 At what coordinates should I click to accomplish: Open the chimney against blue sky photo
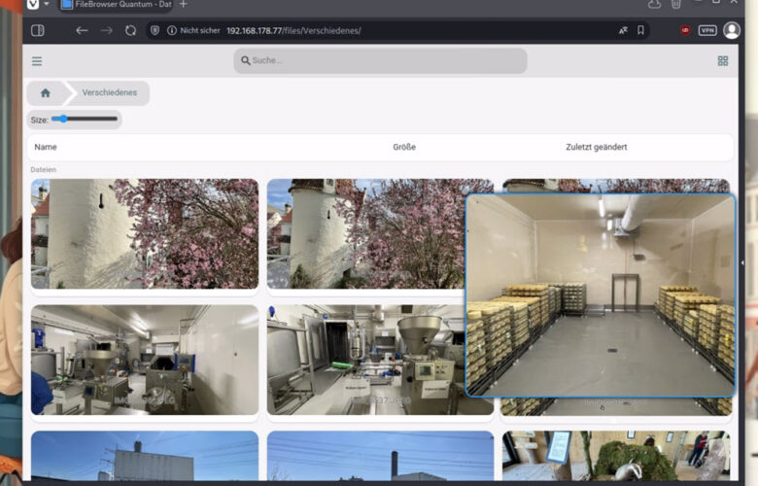[x=380, y=456]
